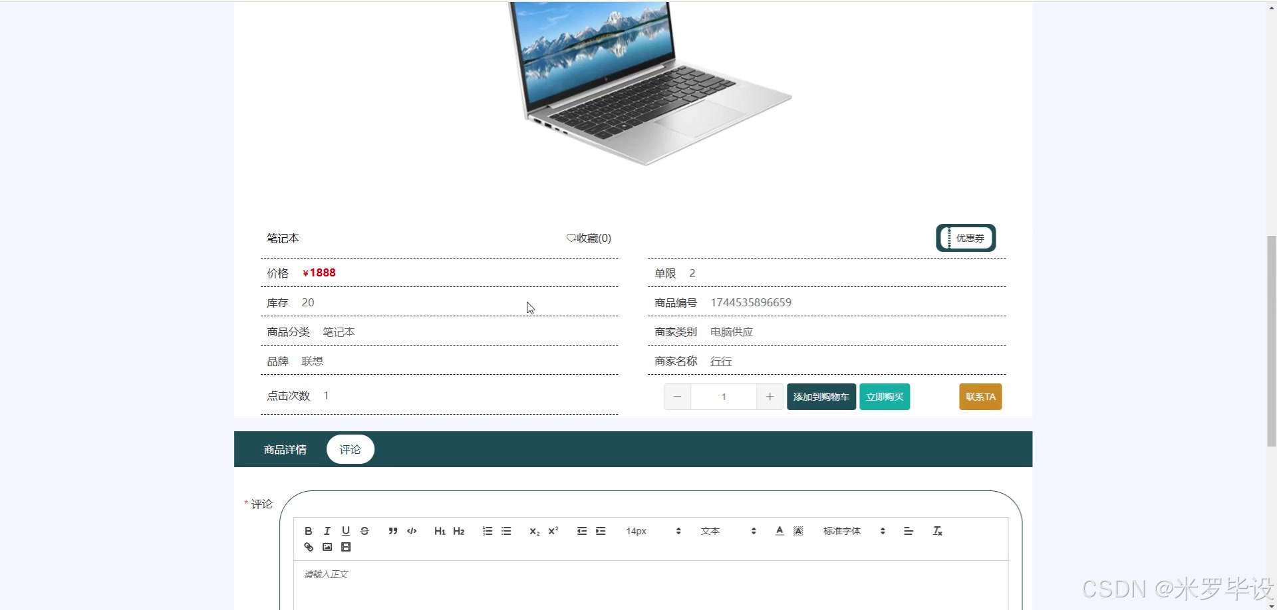Open the 优惠券 coupon button
Image resolution: width=1277 pixels, height=610 pixels.
[x=966, y=238]
